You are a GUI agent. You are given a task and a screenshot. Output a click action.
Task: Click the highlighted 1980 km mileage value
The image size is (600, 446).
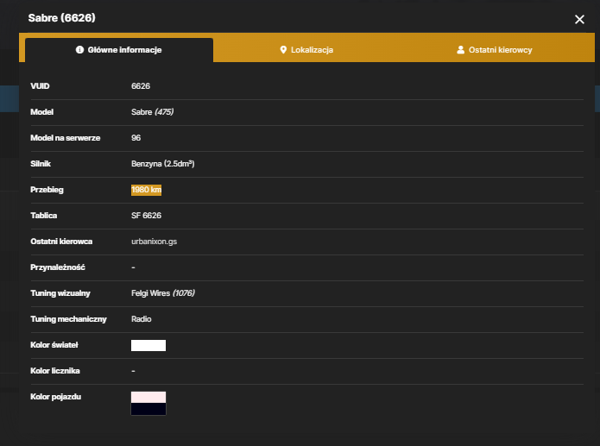click(146, 190)
